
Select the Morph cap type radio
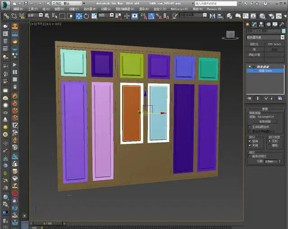click(x=270, y=141)
